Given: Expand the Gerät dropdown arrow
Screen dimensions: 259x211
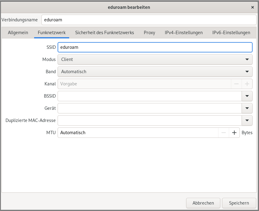Looking at the screenshot, I should (x=247, y=108).
